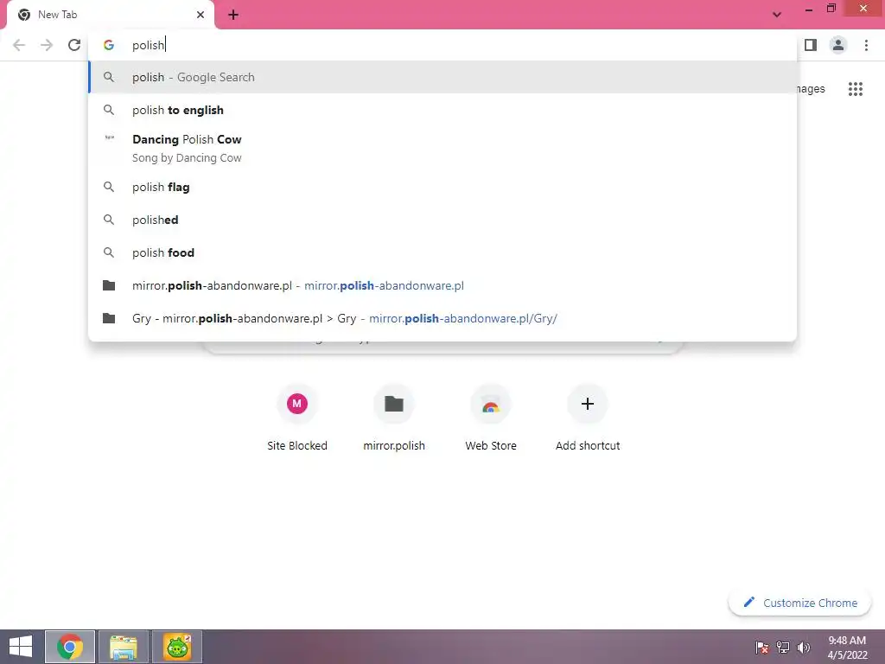Screen dimensions: 885x664
Task: Open the Web Store shortcut
Action: 491,418
